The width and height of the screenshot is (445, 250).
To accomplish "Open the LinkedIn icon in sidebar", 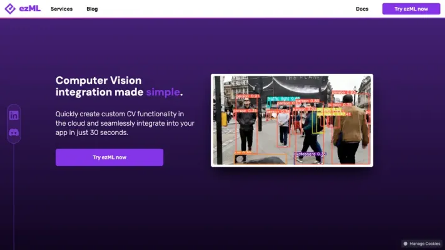I will (x=14, y=115).
